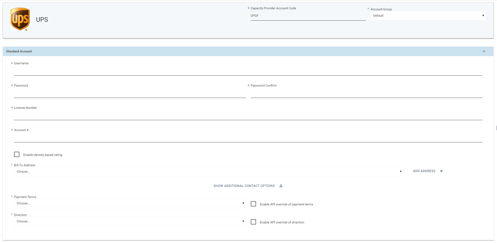Focus the Account # text field
The height and width of the screenshot is (243, 497).
click(248, 138)
